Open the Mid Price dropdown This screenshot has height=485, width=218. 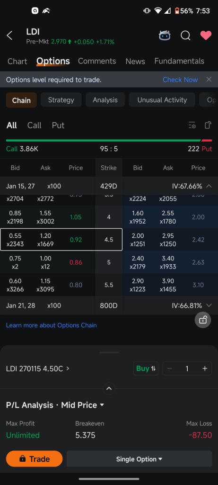83,405
